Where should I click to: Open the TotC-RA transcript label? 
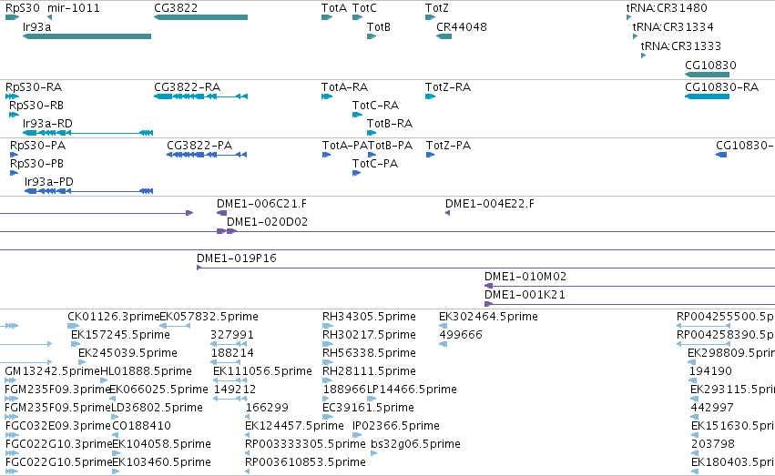(x=375, y=106)
